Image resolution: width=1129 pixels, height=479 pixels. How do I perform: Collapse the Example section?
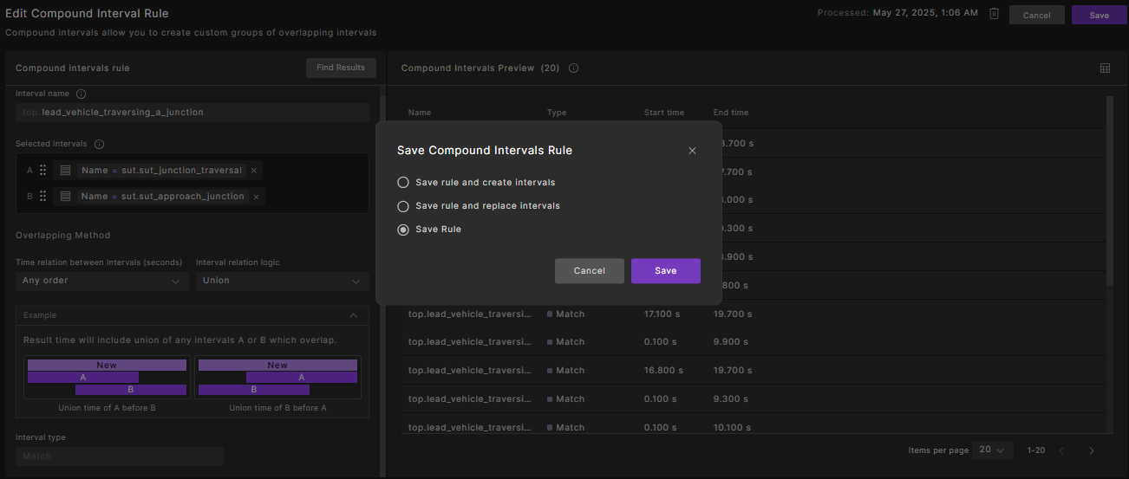click(x=353, y=315)
